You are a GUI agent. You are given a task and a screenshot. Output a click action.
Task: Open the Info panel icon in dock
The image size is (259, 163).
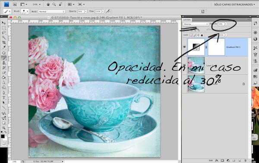click(x=256, y=39)
